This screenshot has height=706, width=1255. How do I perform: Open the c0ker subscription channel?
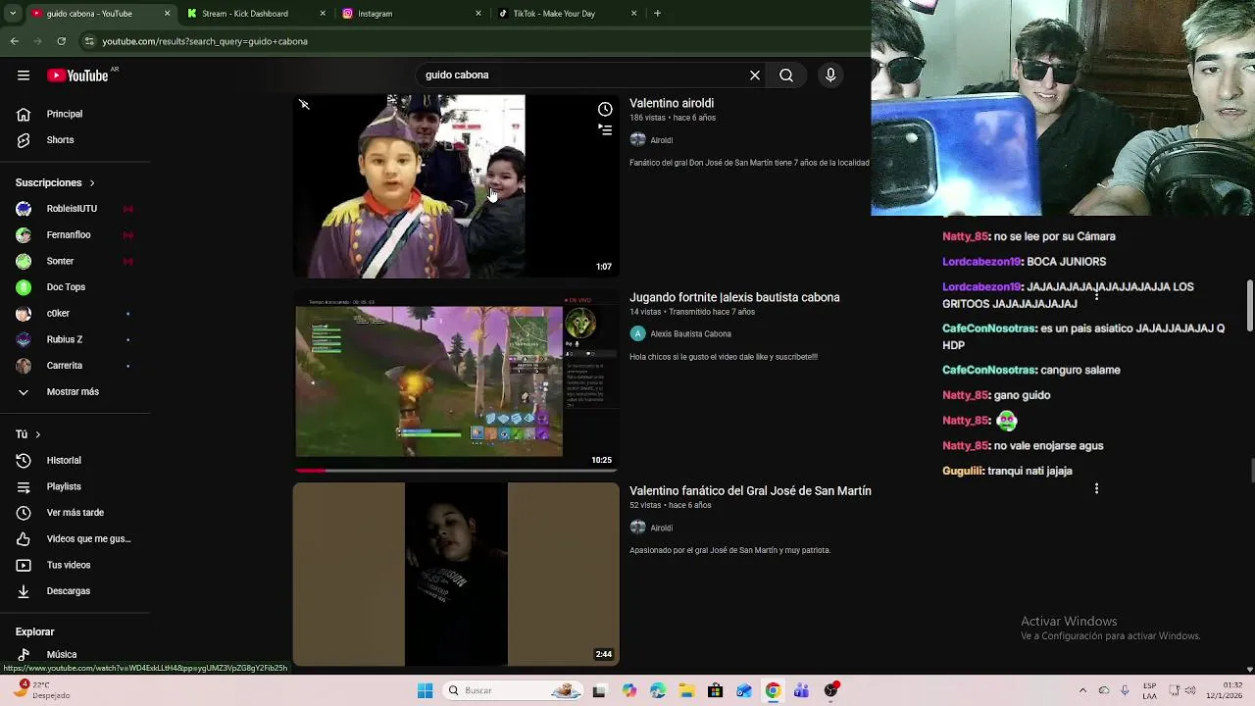pyautogui.click(x=75, y=313)
